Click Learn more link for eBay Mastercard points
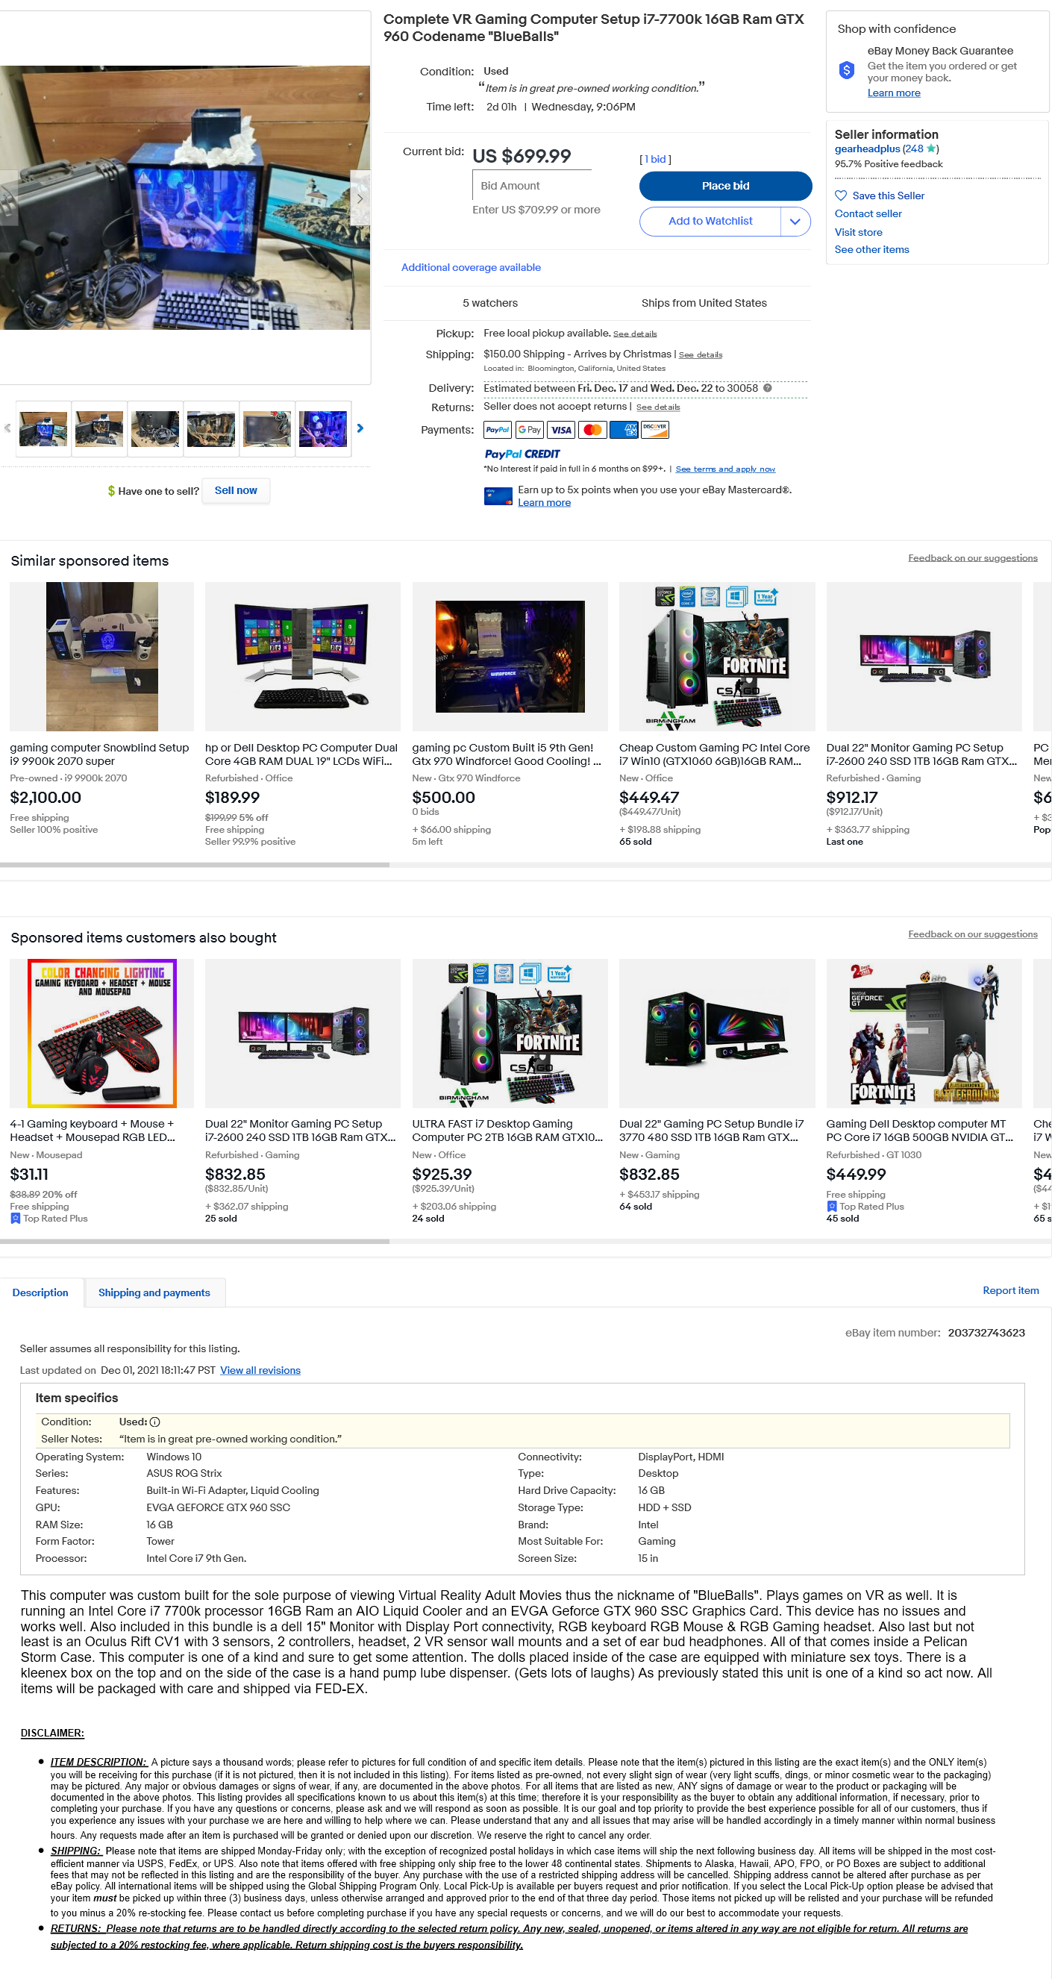 (x=545, y=503)
